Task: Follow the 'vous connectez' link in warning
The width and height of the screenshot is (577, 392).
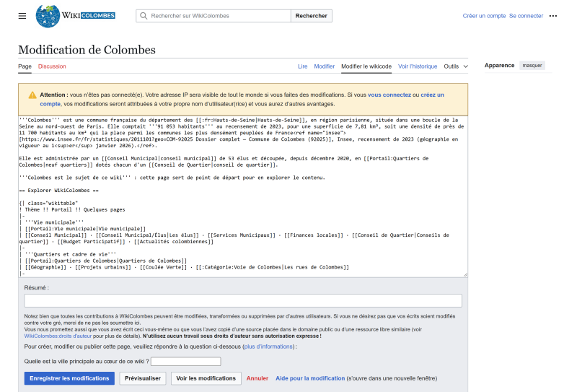Action: tap(389, 95)
